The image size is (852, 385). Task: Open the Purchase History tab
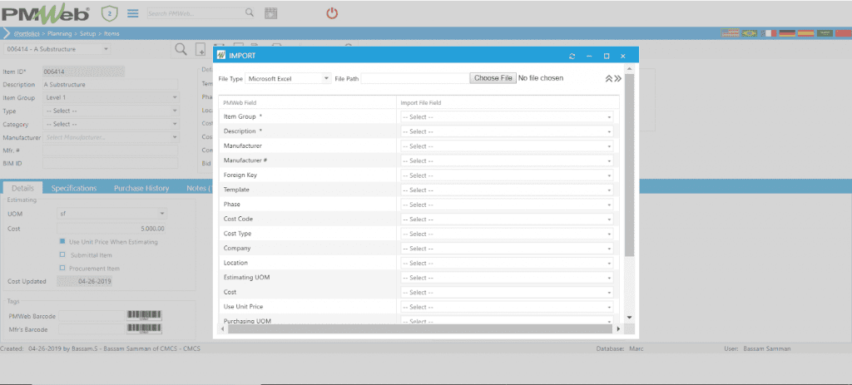point(141,189)
